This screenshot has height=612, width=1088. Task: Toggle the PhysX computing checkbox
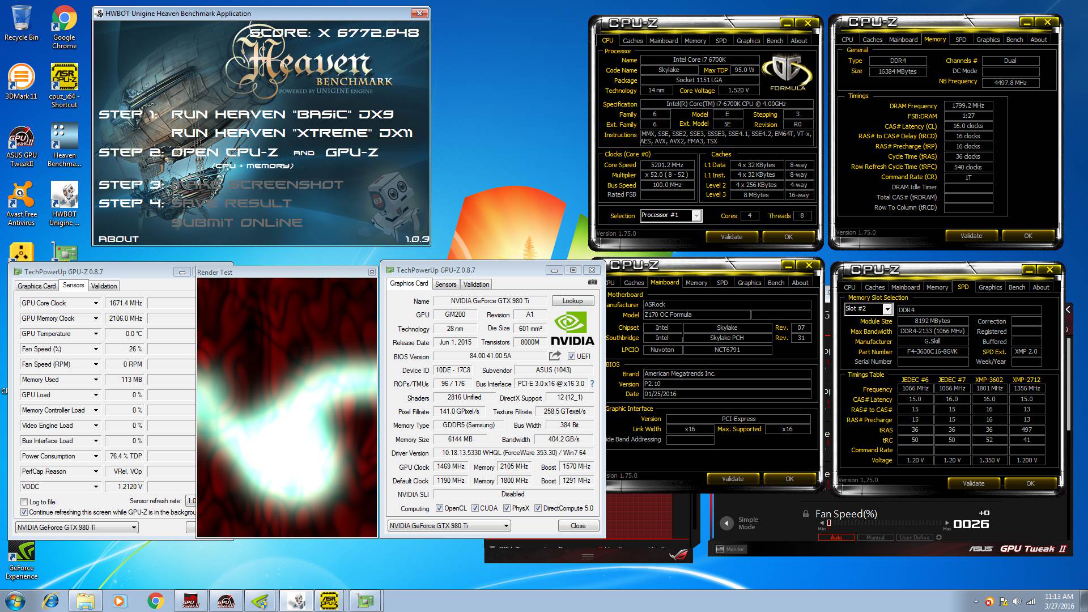[x=507, y=508]
